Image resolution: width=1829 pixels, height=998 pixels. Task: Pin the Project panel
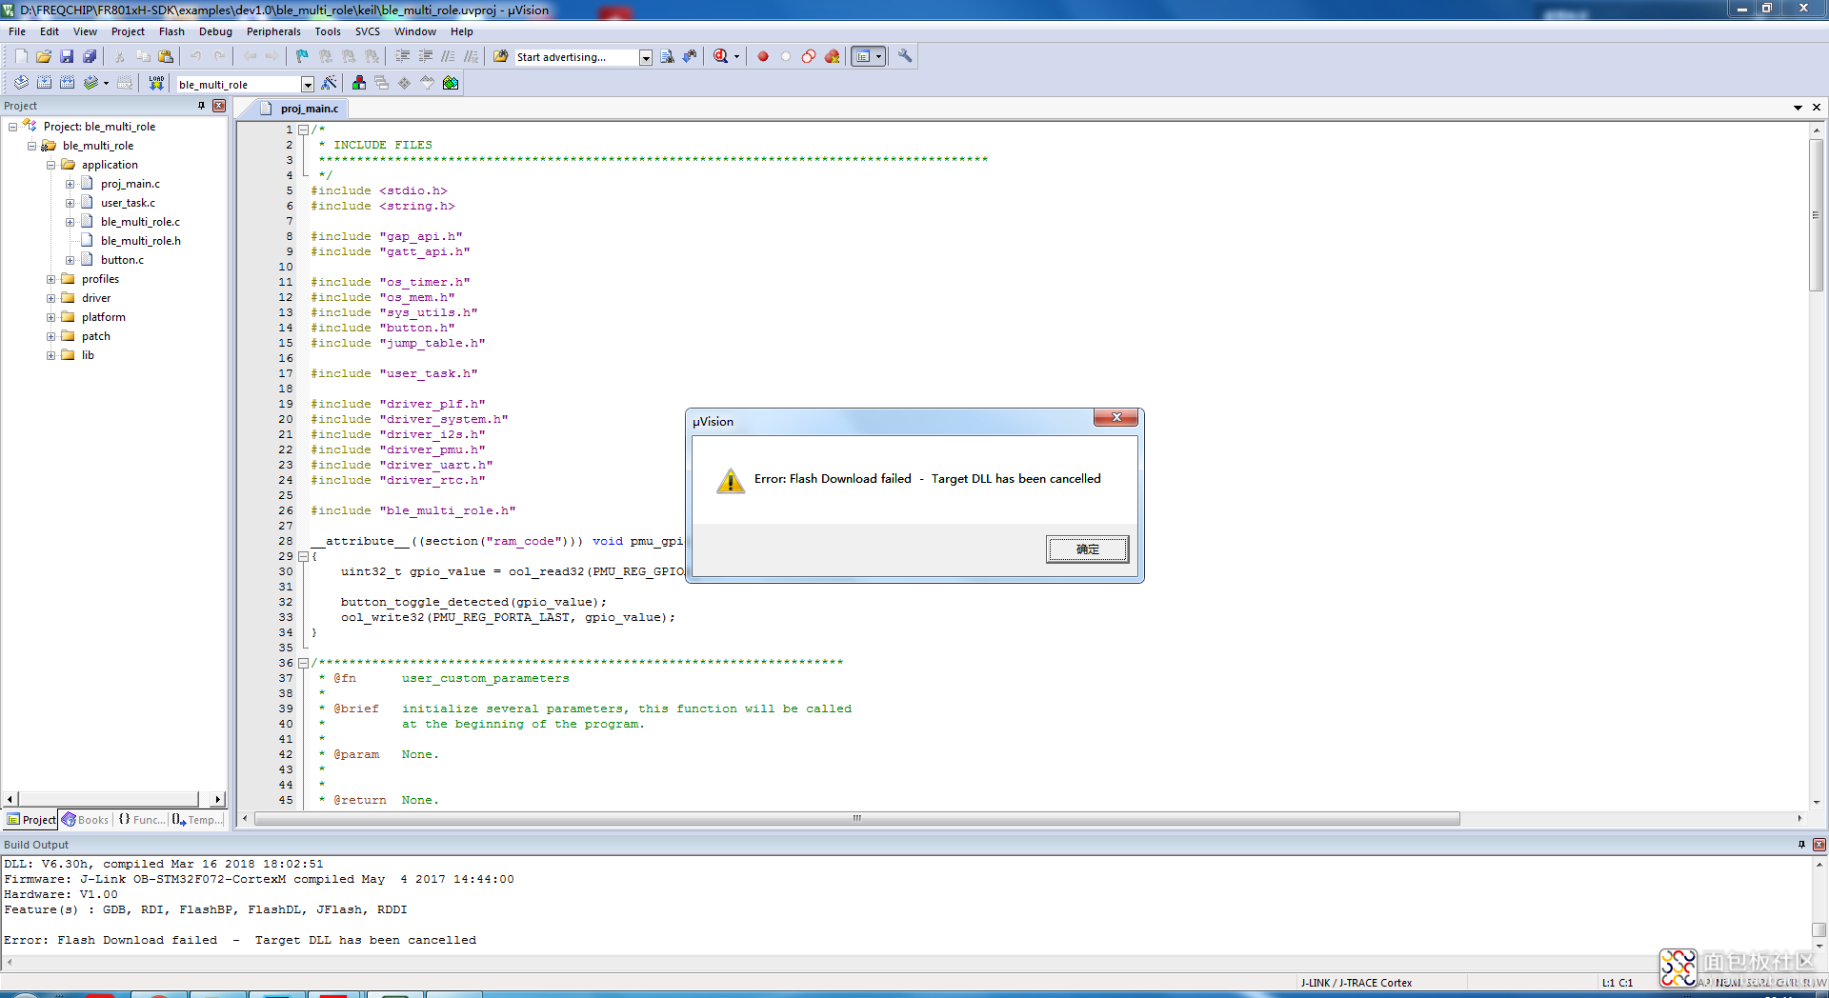(x=201, y=106)
